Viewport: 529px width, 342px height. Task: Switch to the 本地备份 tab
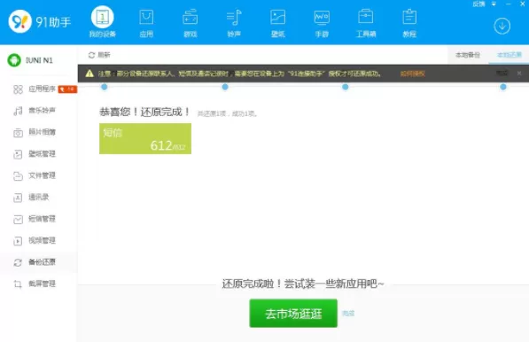(x=468, y=55)
